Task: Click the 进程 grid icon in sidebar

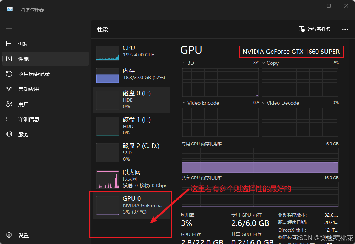Action: tap(9, 44)
